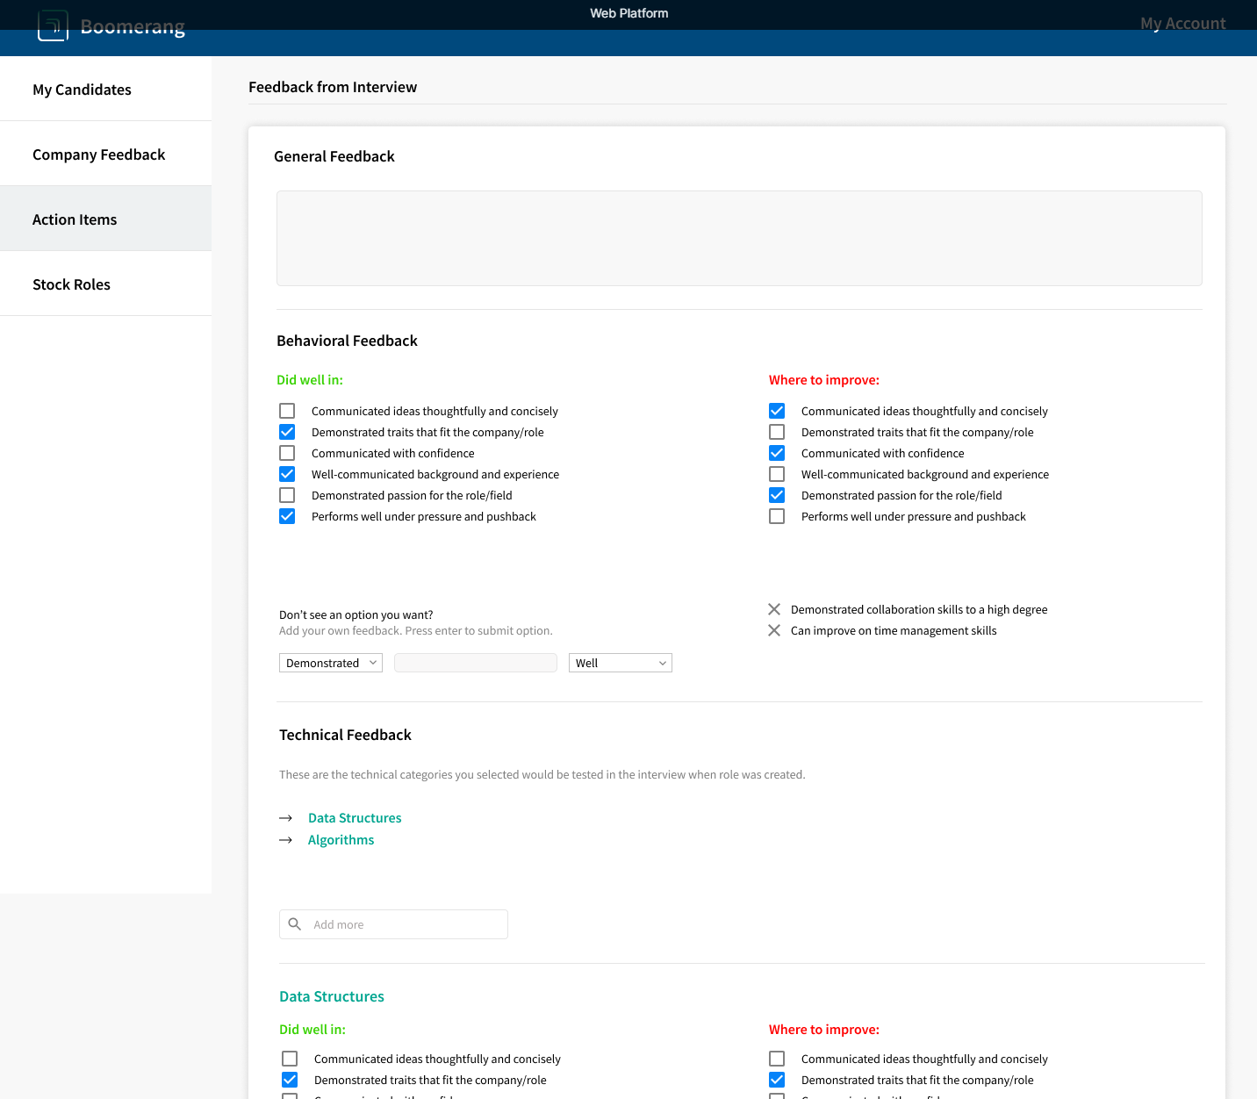
Task: Open the 'Well' dropdown
Action: pos(621,663)
